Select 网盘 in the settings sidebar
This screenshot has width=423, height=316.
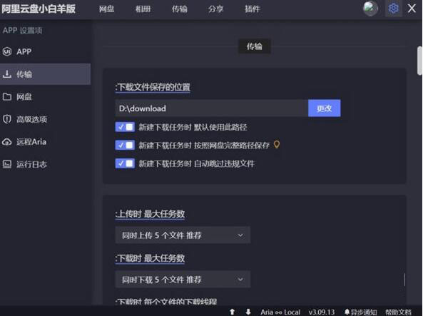point(45,96)
